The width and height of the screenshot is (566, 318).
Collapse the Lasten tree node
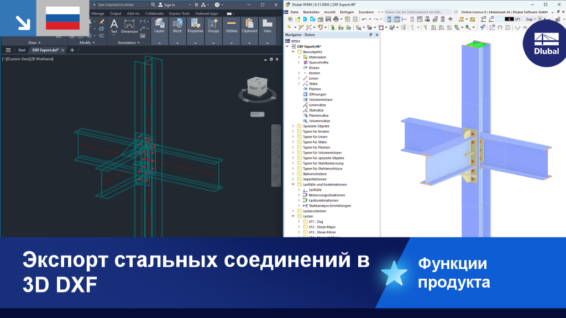click(x=293, y=216)
